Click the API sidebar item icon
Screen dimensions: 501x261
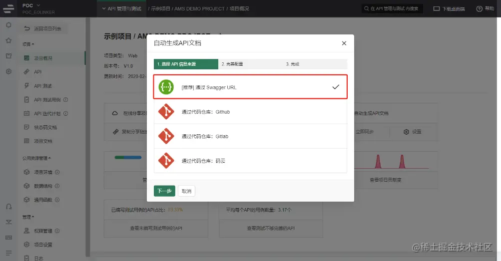point(27,72)
